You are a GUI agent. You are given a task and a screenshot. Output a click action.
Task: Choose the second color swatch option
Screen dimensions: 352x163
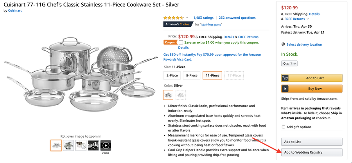181,94
